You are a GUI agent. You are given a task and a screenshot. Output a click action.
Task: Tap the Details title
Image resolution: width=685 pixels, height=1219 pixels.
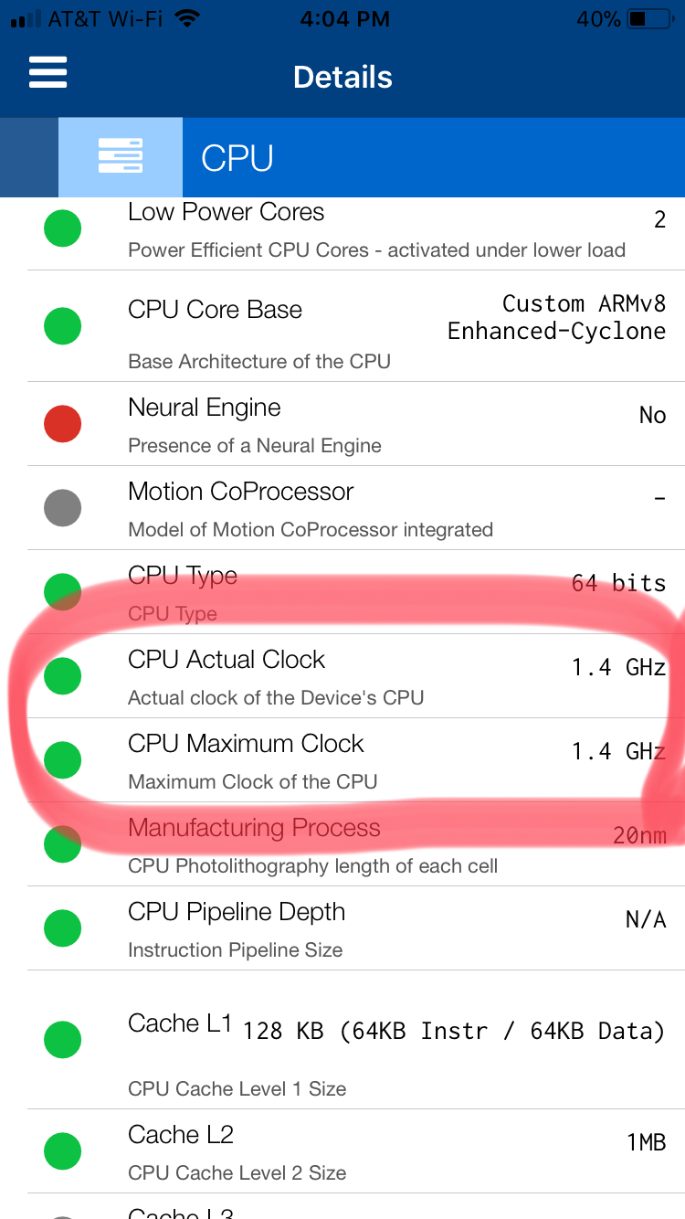coord(342,77)
